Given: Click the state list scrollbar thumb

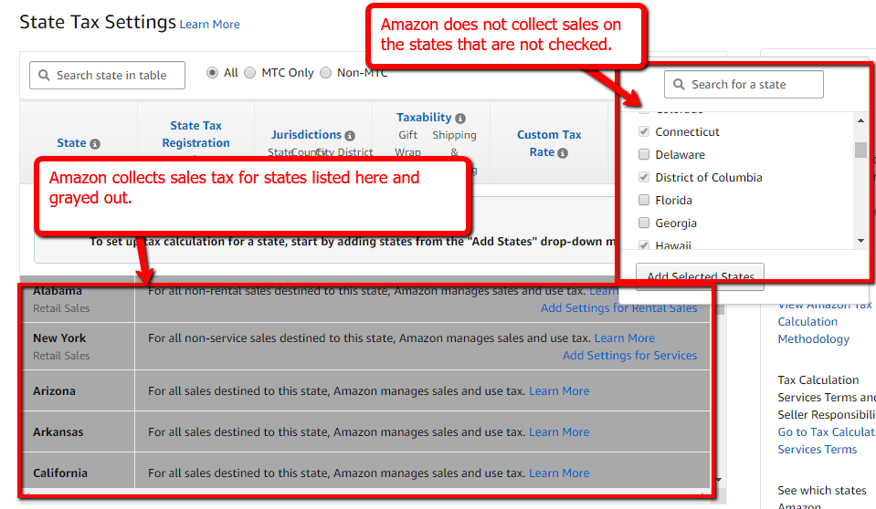Looking at the screenshot, I should pos(860,151).
